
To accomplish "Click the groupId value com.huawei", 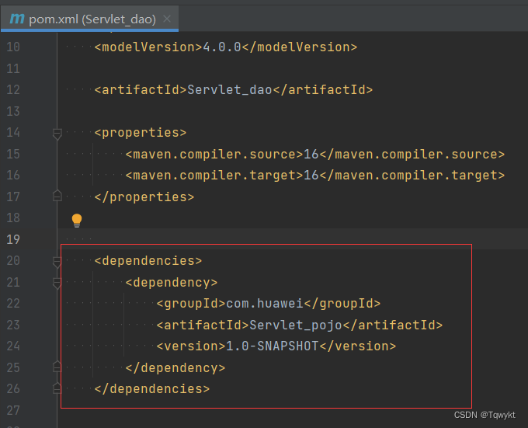I will (x=265, y=304).
